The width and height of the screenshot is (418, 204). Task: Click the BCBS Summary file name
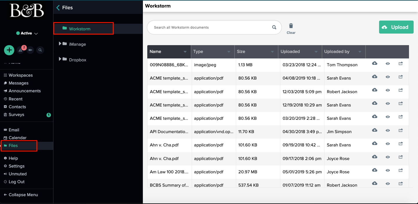pos(169,185)
